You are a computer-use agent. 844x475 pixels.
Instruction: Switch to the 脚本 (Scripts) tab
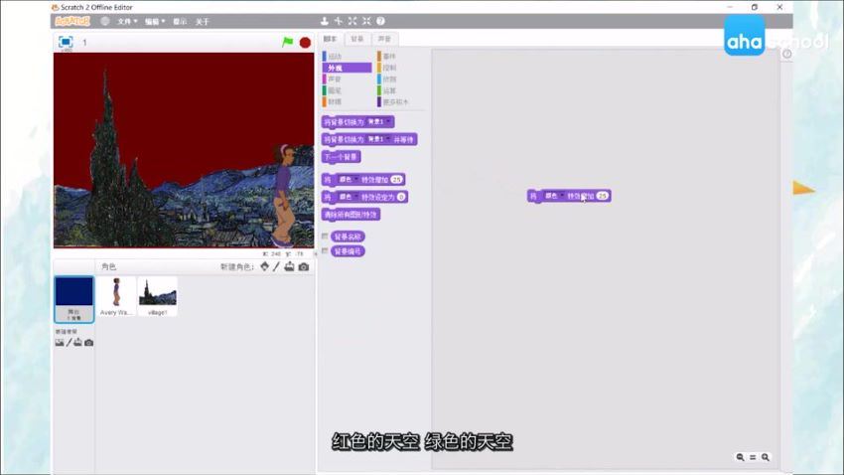330,39
